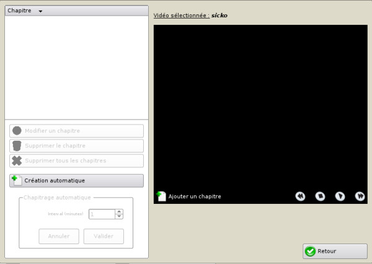Click the green checkmark icon on Retour
Image resolution: width=372 pixels, height=264 pixels.
click(x=311, y=251)
